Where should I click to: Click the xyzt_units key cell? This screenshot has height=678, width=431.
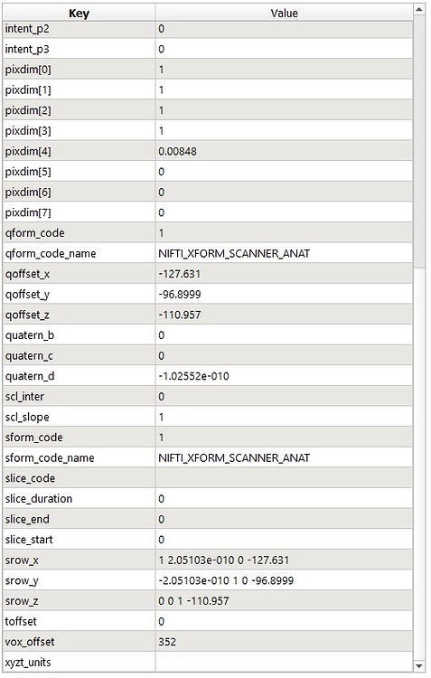[79, 662]
